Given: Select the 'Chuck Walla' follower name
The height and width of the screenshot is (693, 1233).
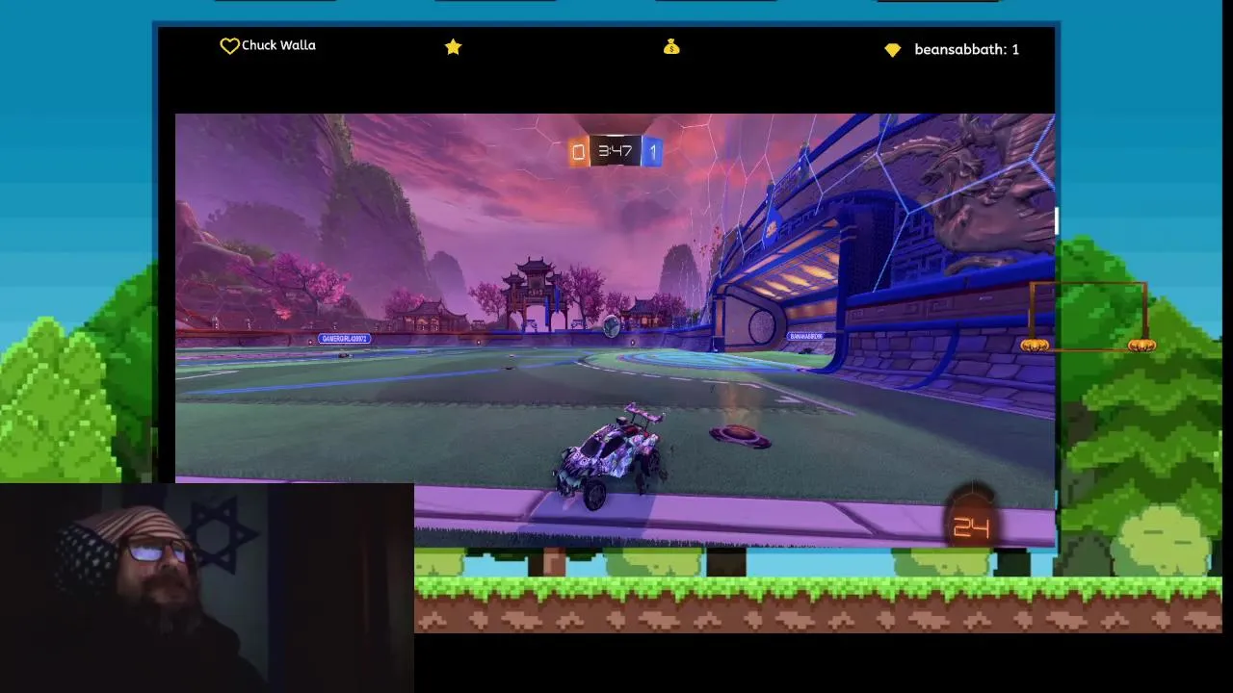Looking at the screenshot, I should [x=278, y=45].
